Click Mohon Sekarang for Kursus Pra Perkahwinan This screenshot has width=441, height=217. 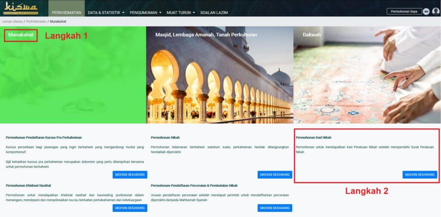130,175
